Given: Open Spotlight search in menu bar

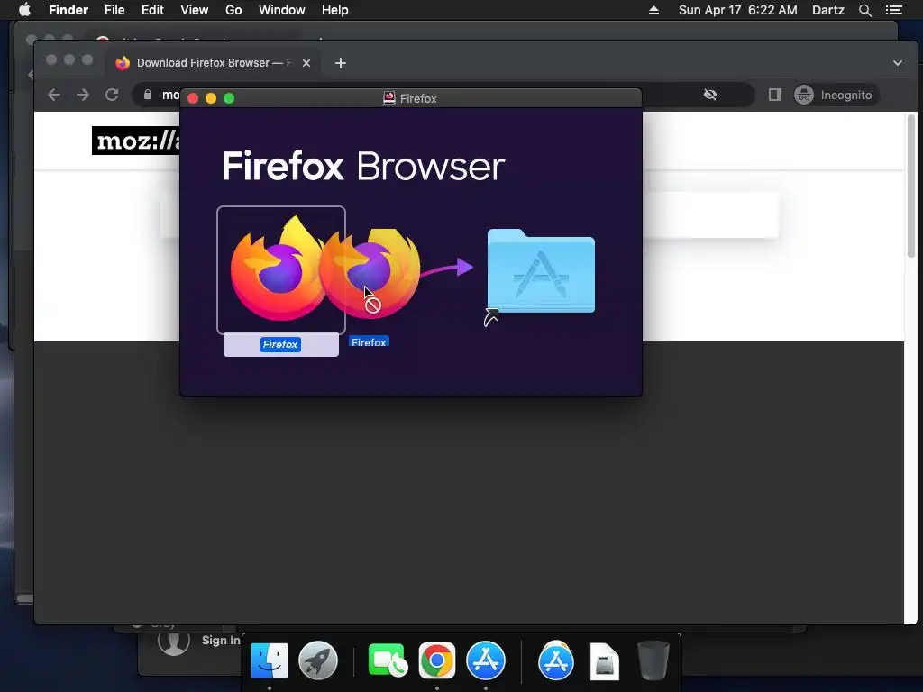Looking at the screenshot, I should pyautogui.click(x=864, y=10).
